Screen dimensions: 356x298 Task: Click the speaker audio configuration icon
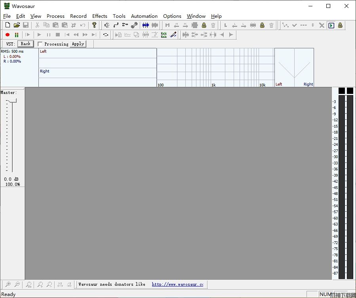(x=107, y=25)
